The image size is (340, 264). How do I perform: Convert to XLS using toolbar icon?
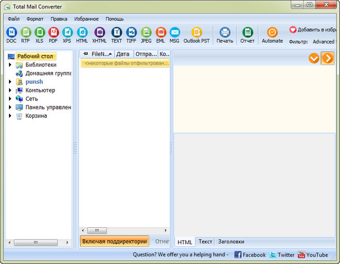pos(39,33)
